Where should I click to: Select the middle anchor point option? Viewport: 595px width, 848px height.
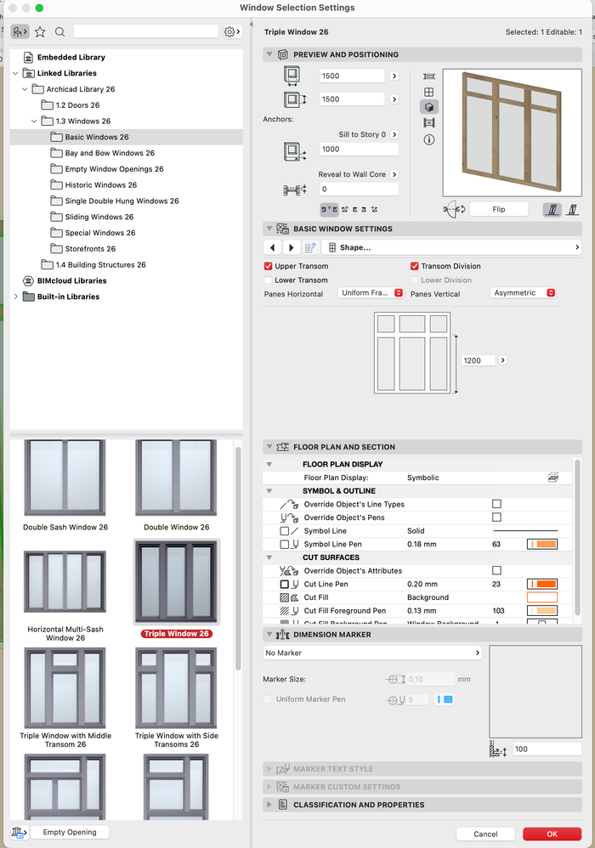354,209
